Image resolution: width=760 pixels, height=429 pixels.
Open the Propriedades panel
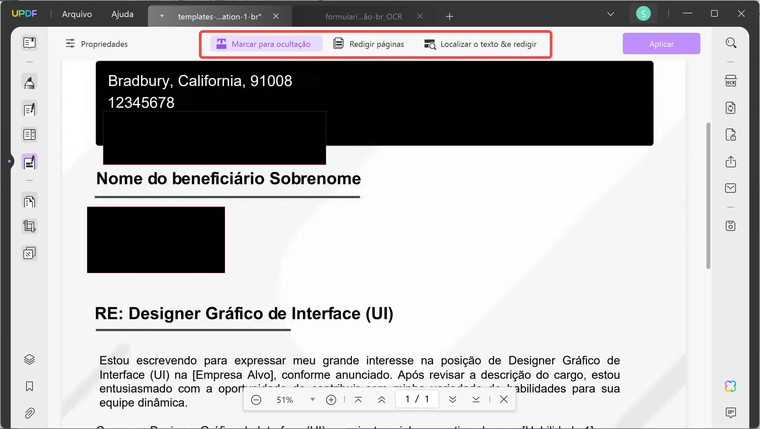tap(96, 44)
